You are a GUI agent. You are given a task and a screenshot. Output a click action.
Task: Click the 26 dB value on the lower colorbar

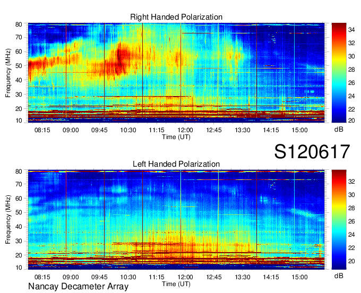pos(351,221)
